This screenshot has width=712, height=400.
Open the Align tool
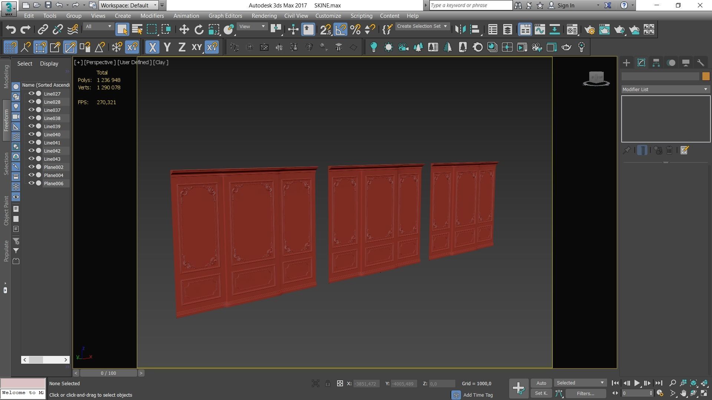coord(475,30)
